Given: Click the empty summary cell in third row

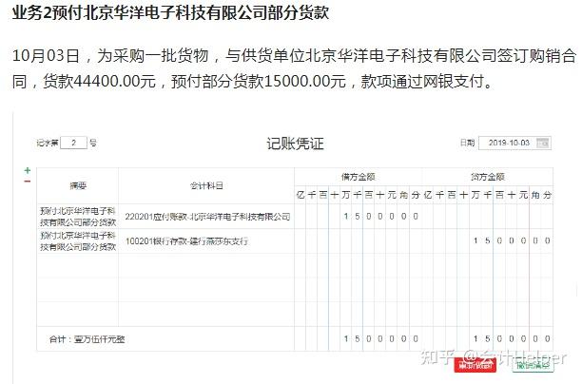Looking at the screenshot, I should [78, 265].
